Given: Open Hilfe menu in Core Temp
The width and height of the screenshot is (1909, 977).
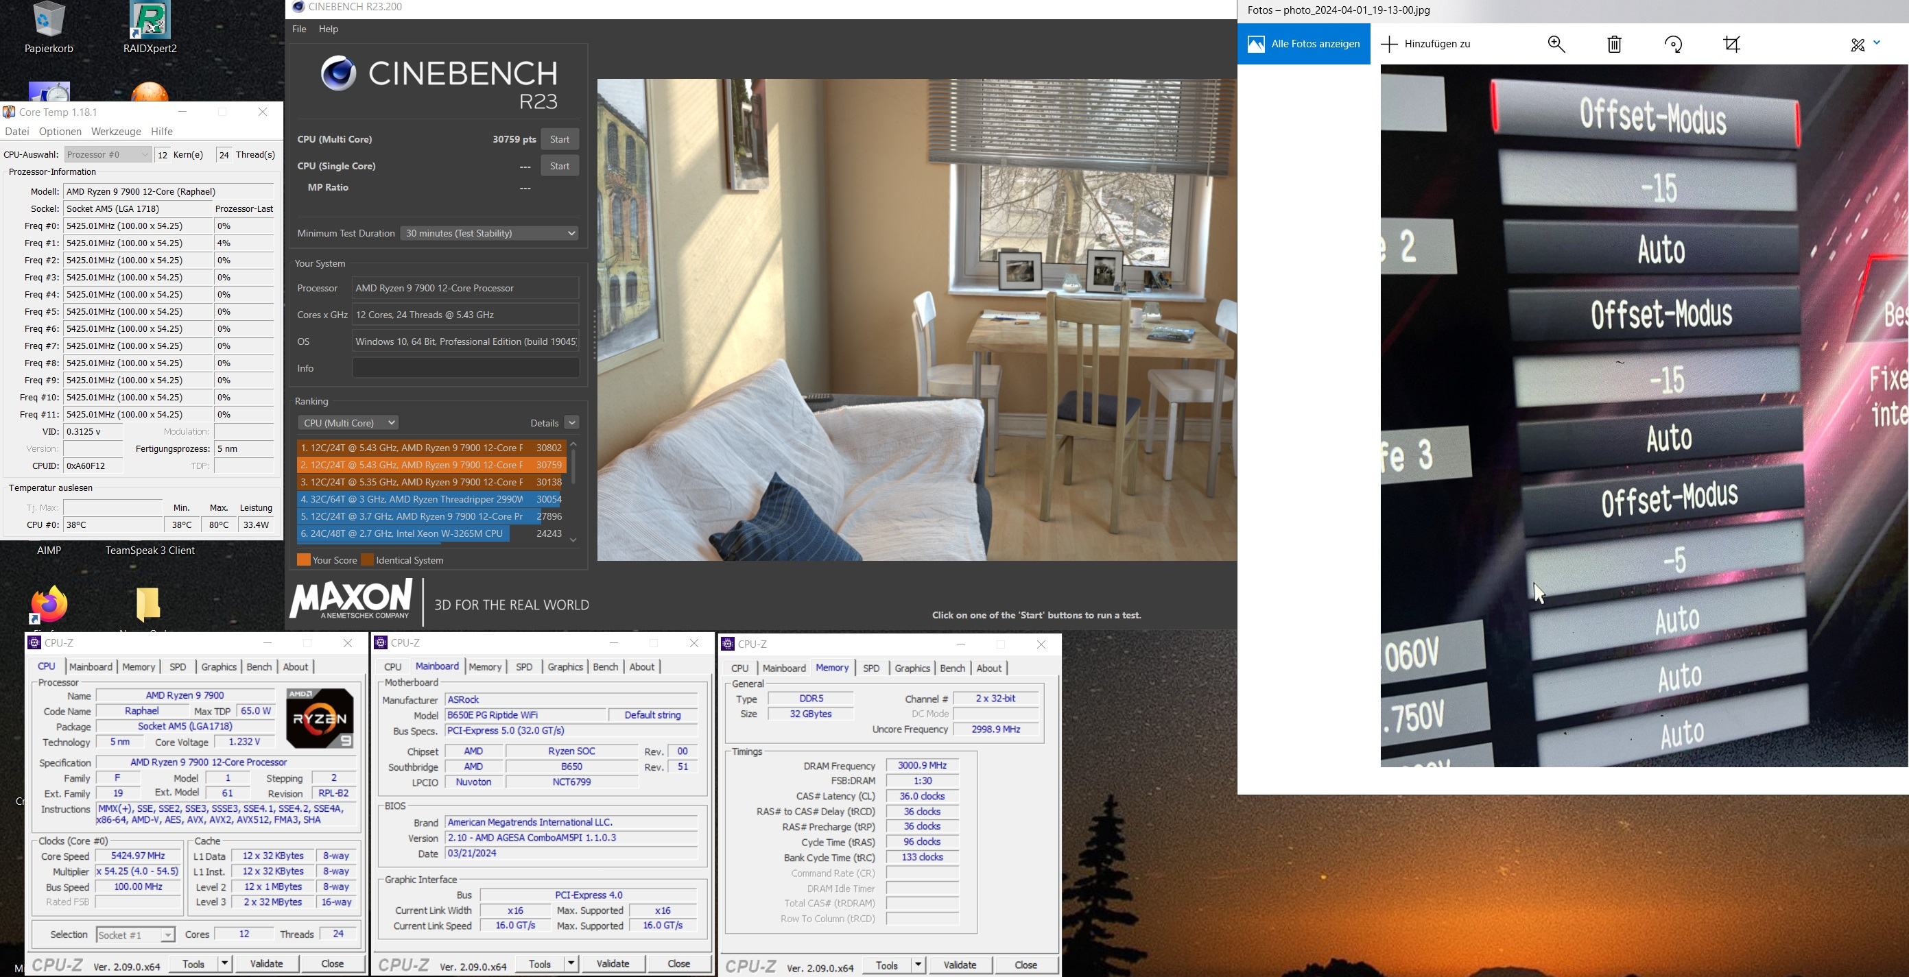Looking at the screenshot, I should point(162,131).
